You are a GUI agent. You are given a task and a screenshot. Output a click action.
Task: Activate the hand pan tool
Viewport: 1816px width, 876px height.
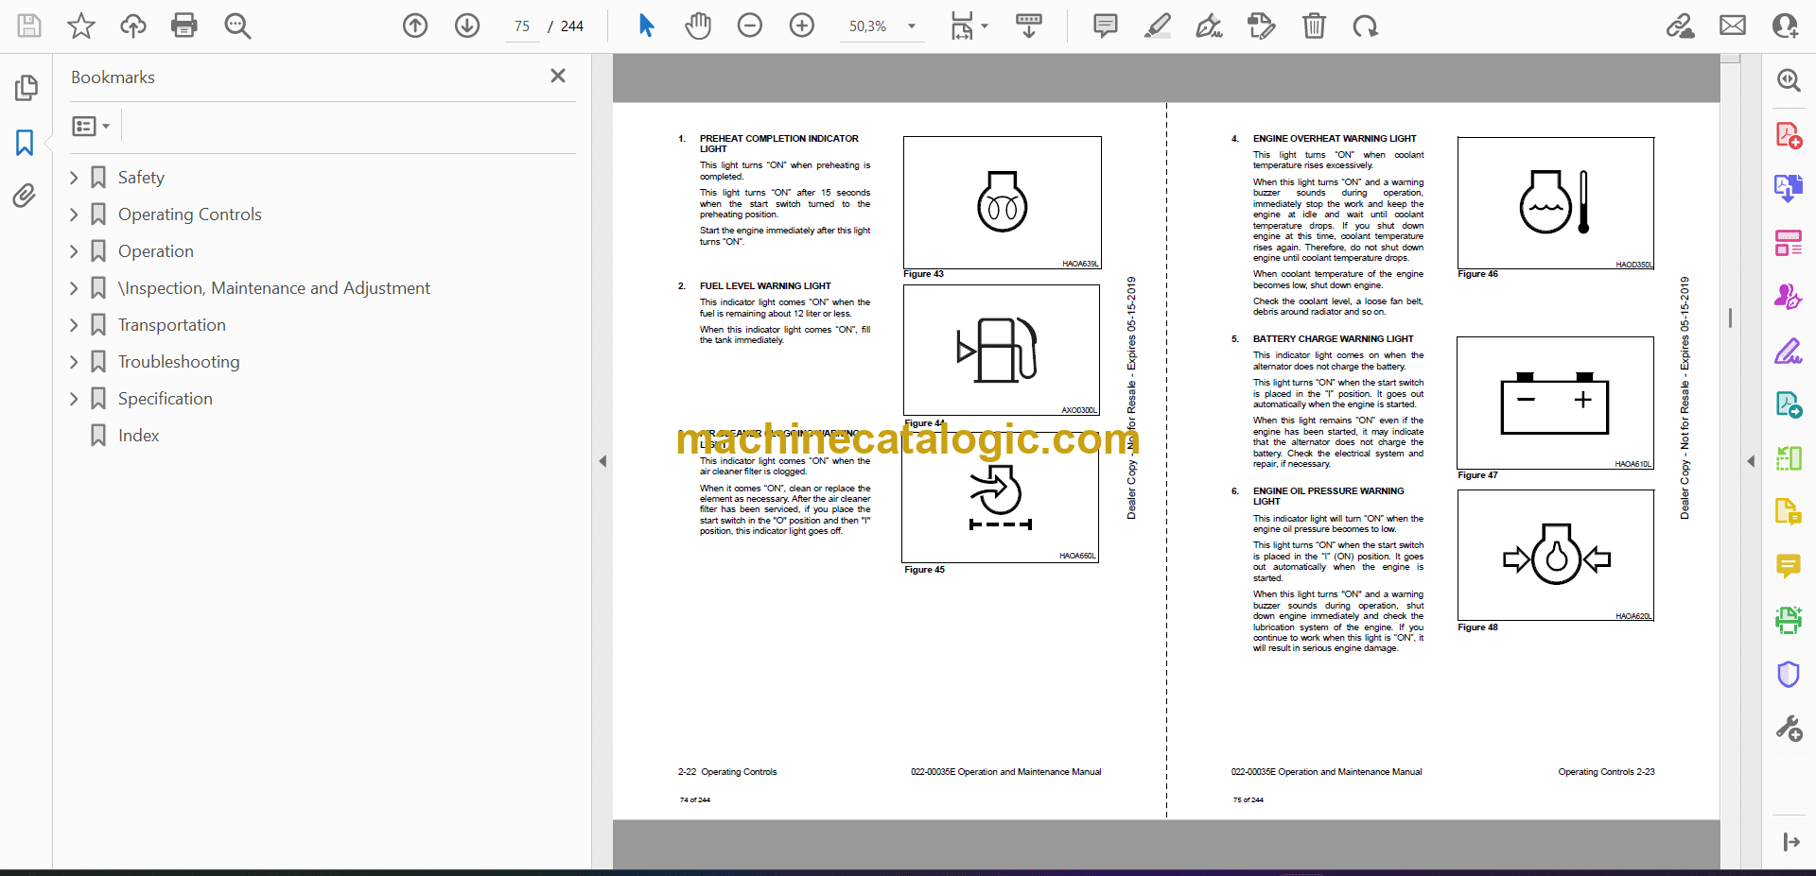coord(698,26)
